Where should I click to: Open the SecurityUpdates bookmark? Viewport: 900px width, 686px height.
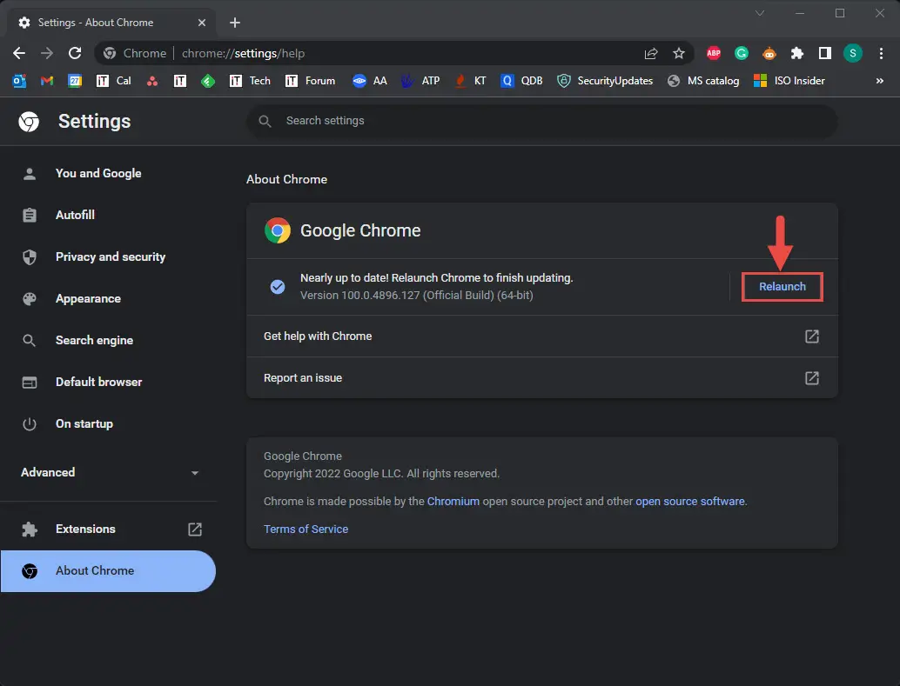pos(604,81)
